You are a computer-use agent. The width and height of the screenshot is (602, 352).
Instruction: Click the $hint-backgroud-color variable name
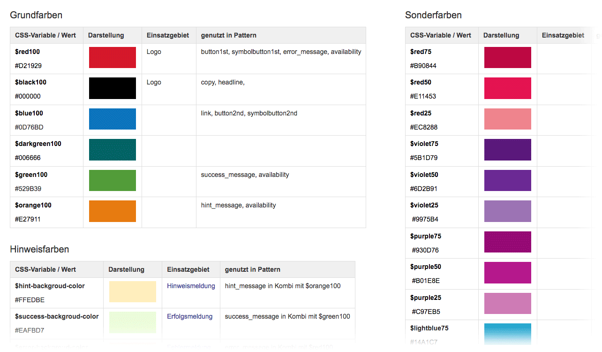(x=50, y=286)
